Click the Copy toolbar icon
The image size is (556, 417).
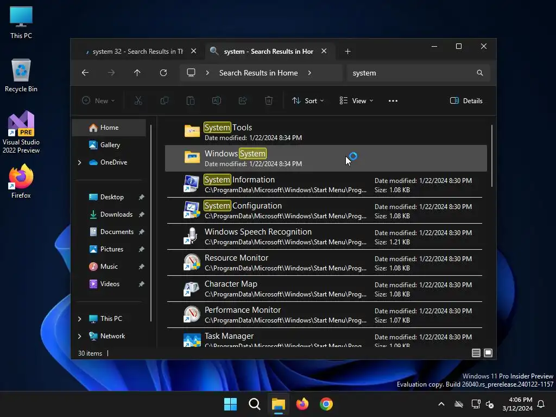(164, 100)
